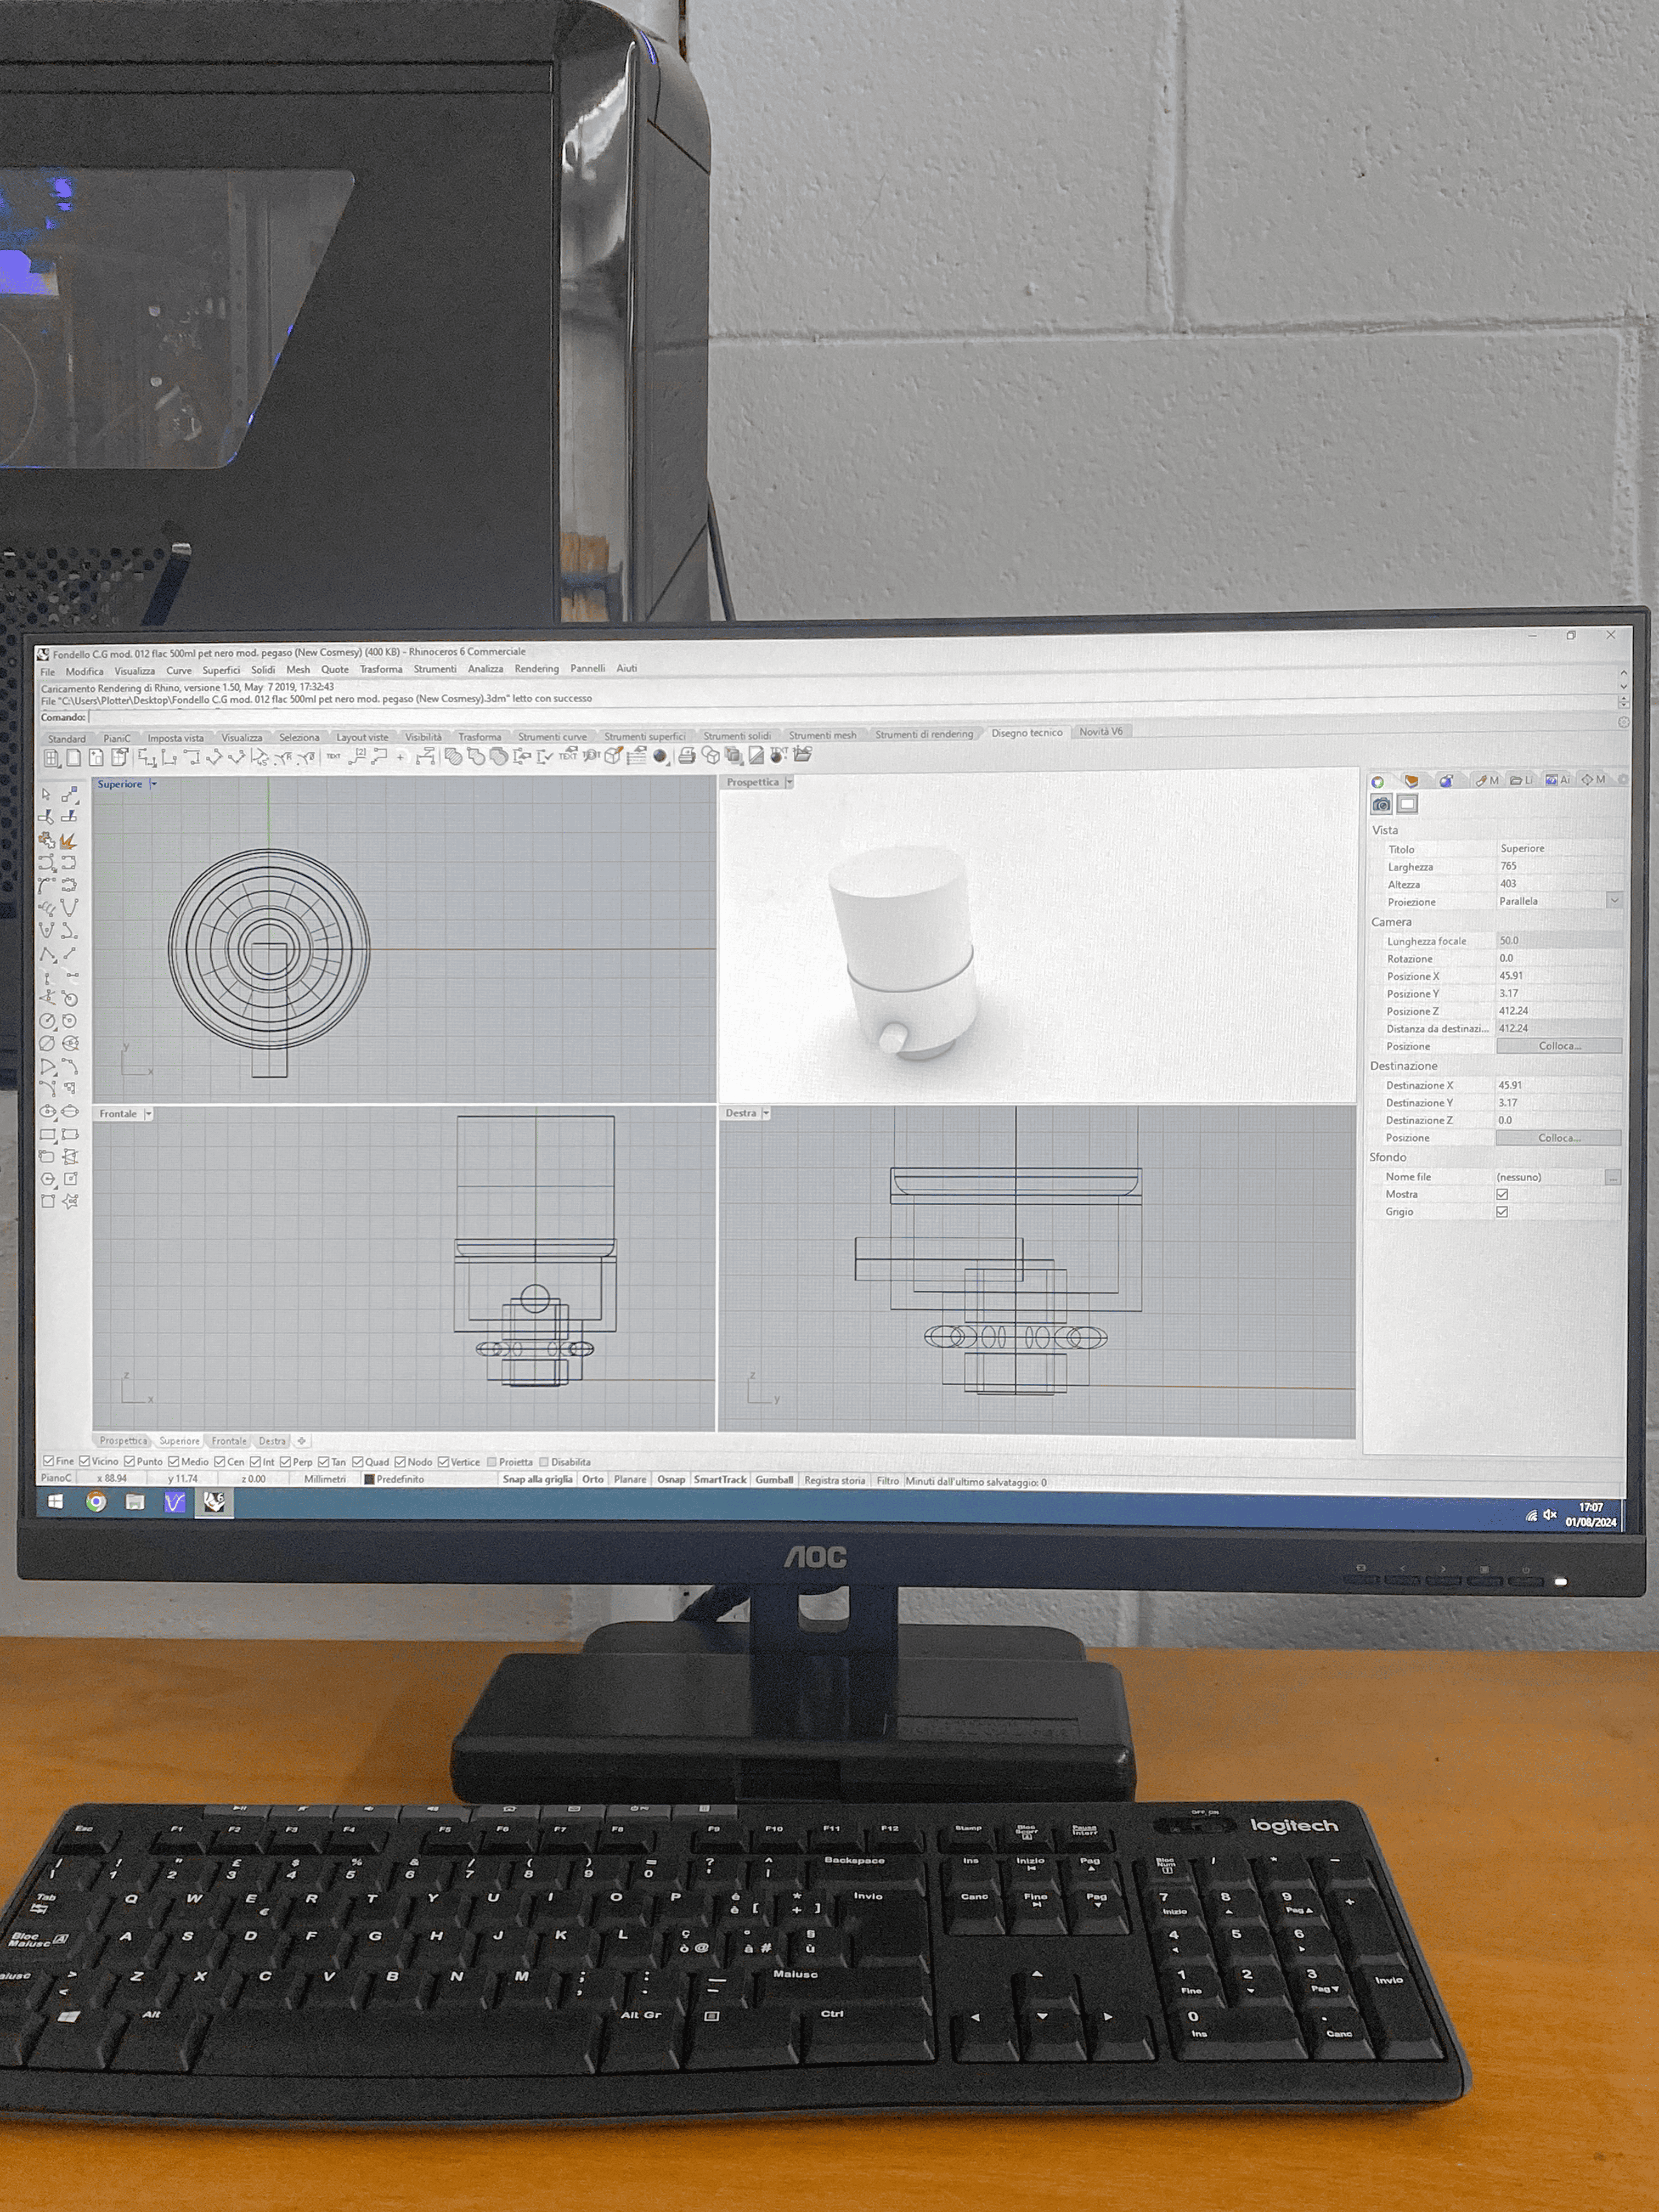
Task: Open the Superiore viewport title dropdown arrow
Action: click(154, 784)
